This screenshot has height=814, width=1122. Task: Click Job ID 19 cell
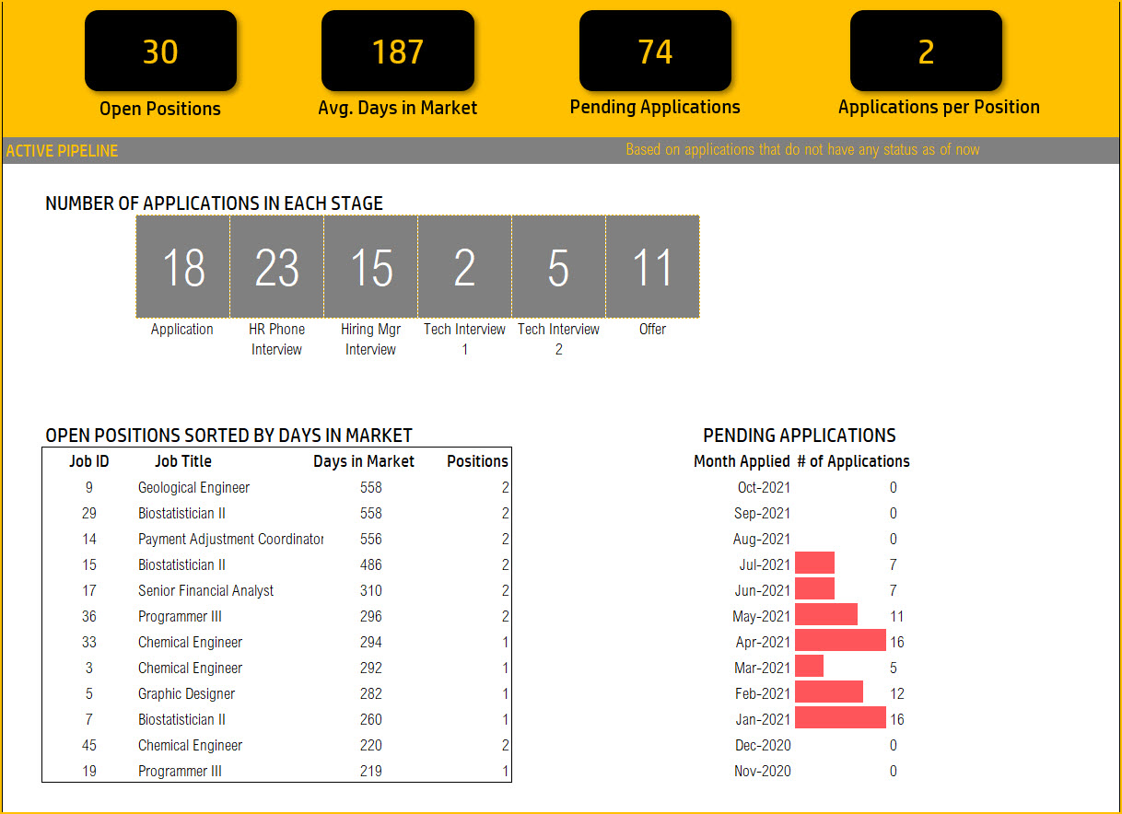89,771
